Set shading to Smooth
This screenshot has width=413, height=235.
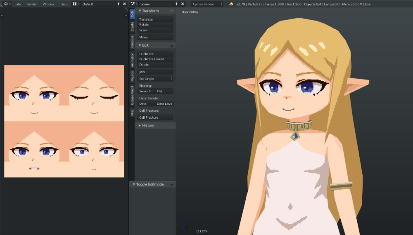[x=146, y=91]
